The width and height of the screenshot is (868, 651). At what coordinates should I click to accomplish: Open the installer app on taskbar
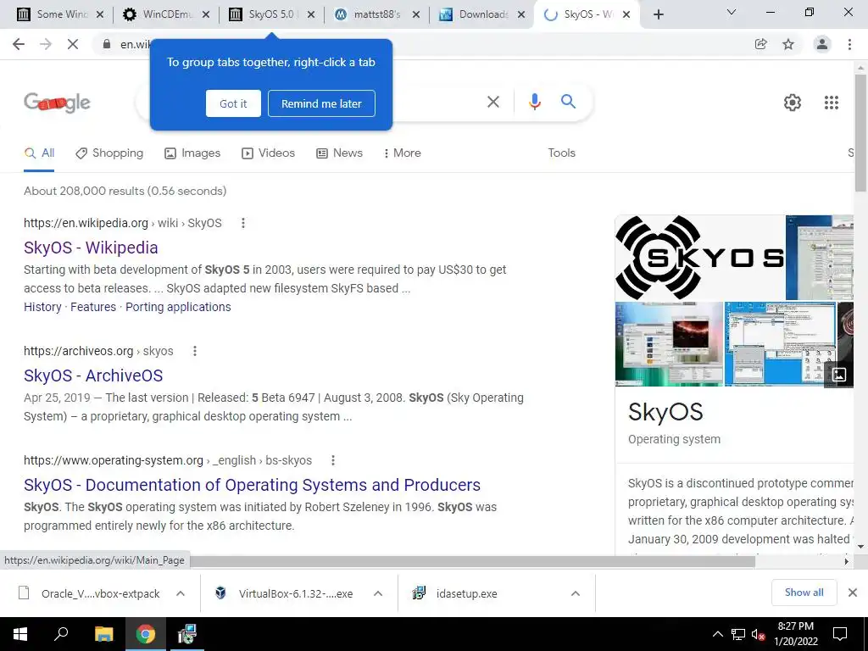click(186, 634)
